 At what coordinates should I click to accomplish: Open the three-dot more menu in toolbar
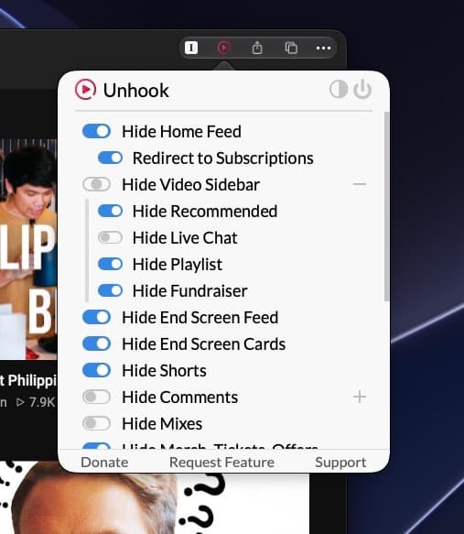[323, 48]
